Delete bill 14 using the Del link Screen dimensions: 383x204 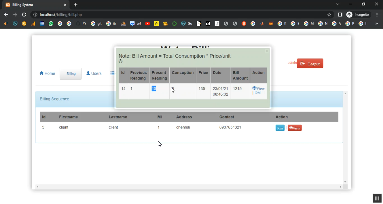click(257, 93)
